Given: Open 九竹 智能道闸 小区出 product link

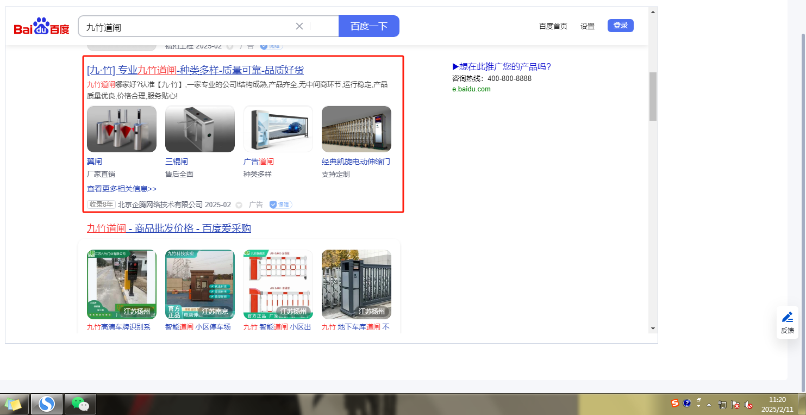Looking at the screenshot, I should 277,327.
